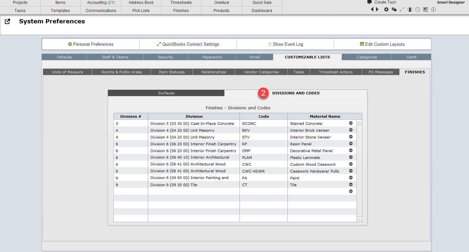
Task: Delete the Plastic Laminate entry
Action: (x=351, y=157)
